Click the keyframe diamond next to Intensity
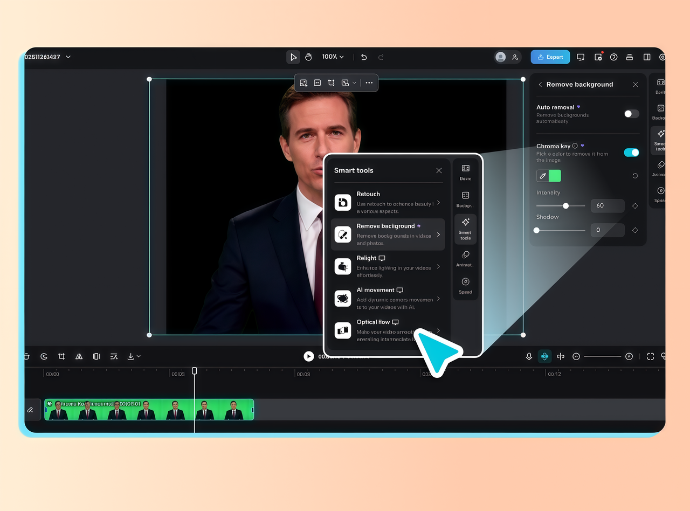 [635, 205]
